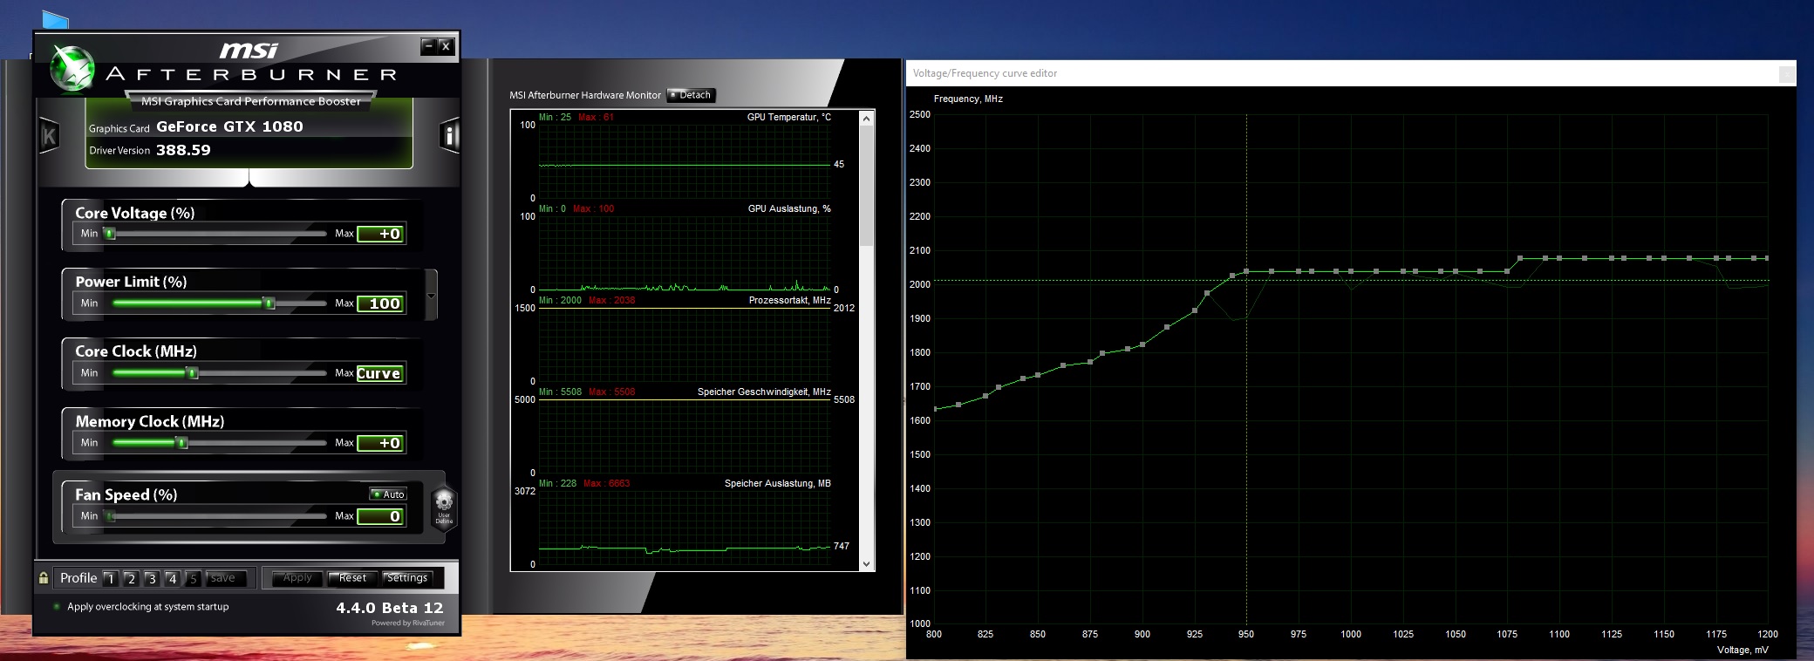Click the Fan Speed slider handle
Viewport: 1814px width, 661px height.
tap(110, 516)
